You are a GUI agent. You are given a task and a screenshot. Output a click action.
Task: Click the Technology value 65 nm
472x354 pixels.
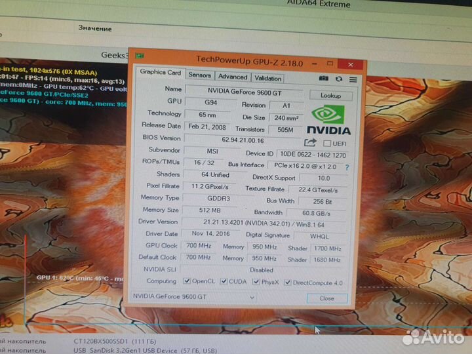[x=207, y=115]
